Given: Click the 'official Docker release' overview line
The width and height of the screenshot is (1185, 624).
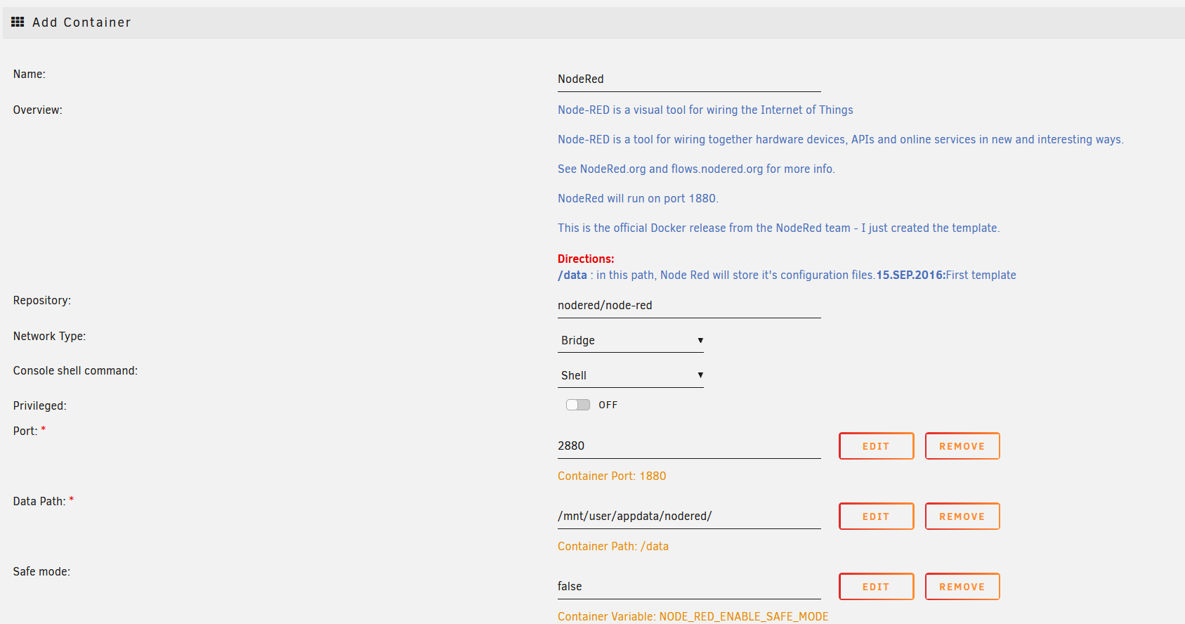Looking at the screenshot, I should 778,228.
